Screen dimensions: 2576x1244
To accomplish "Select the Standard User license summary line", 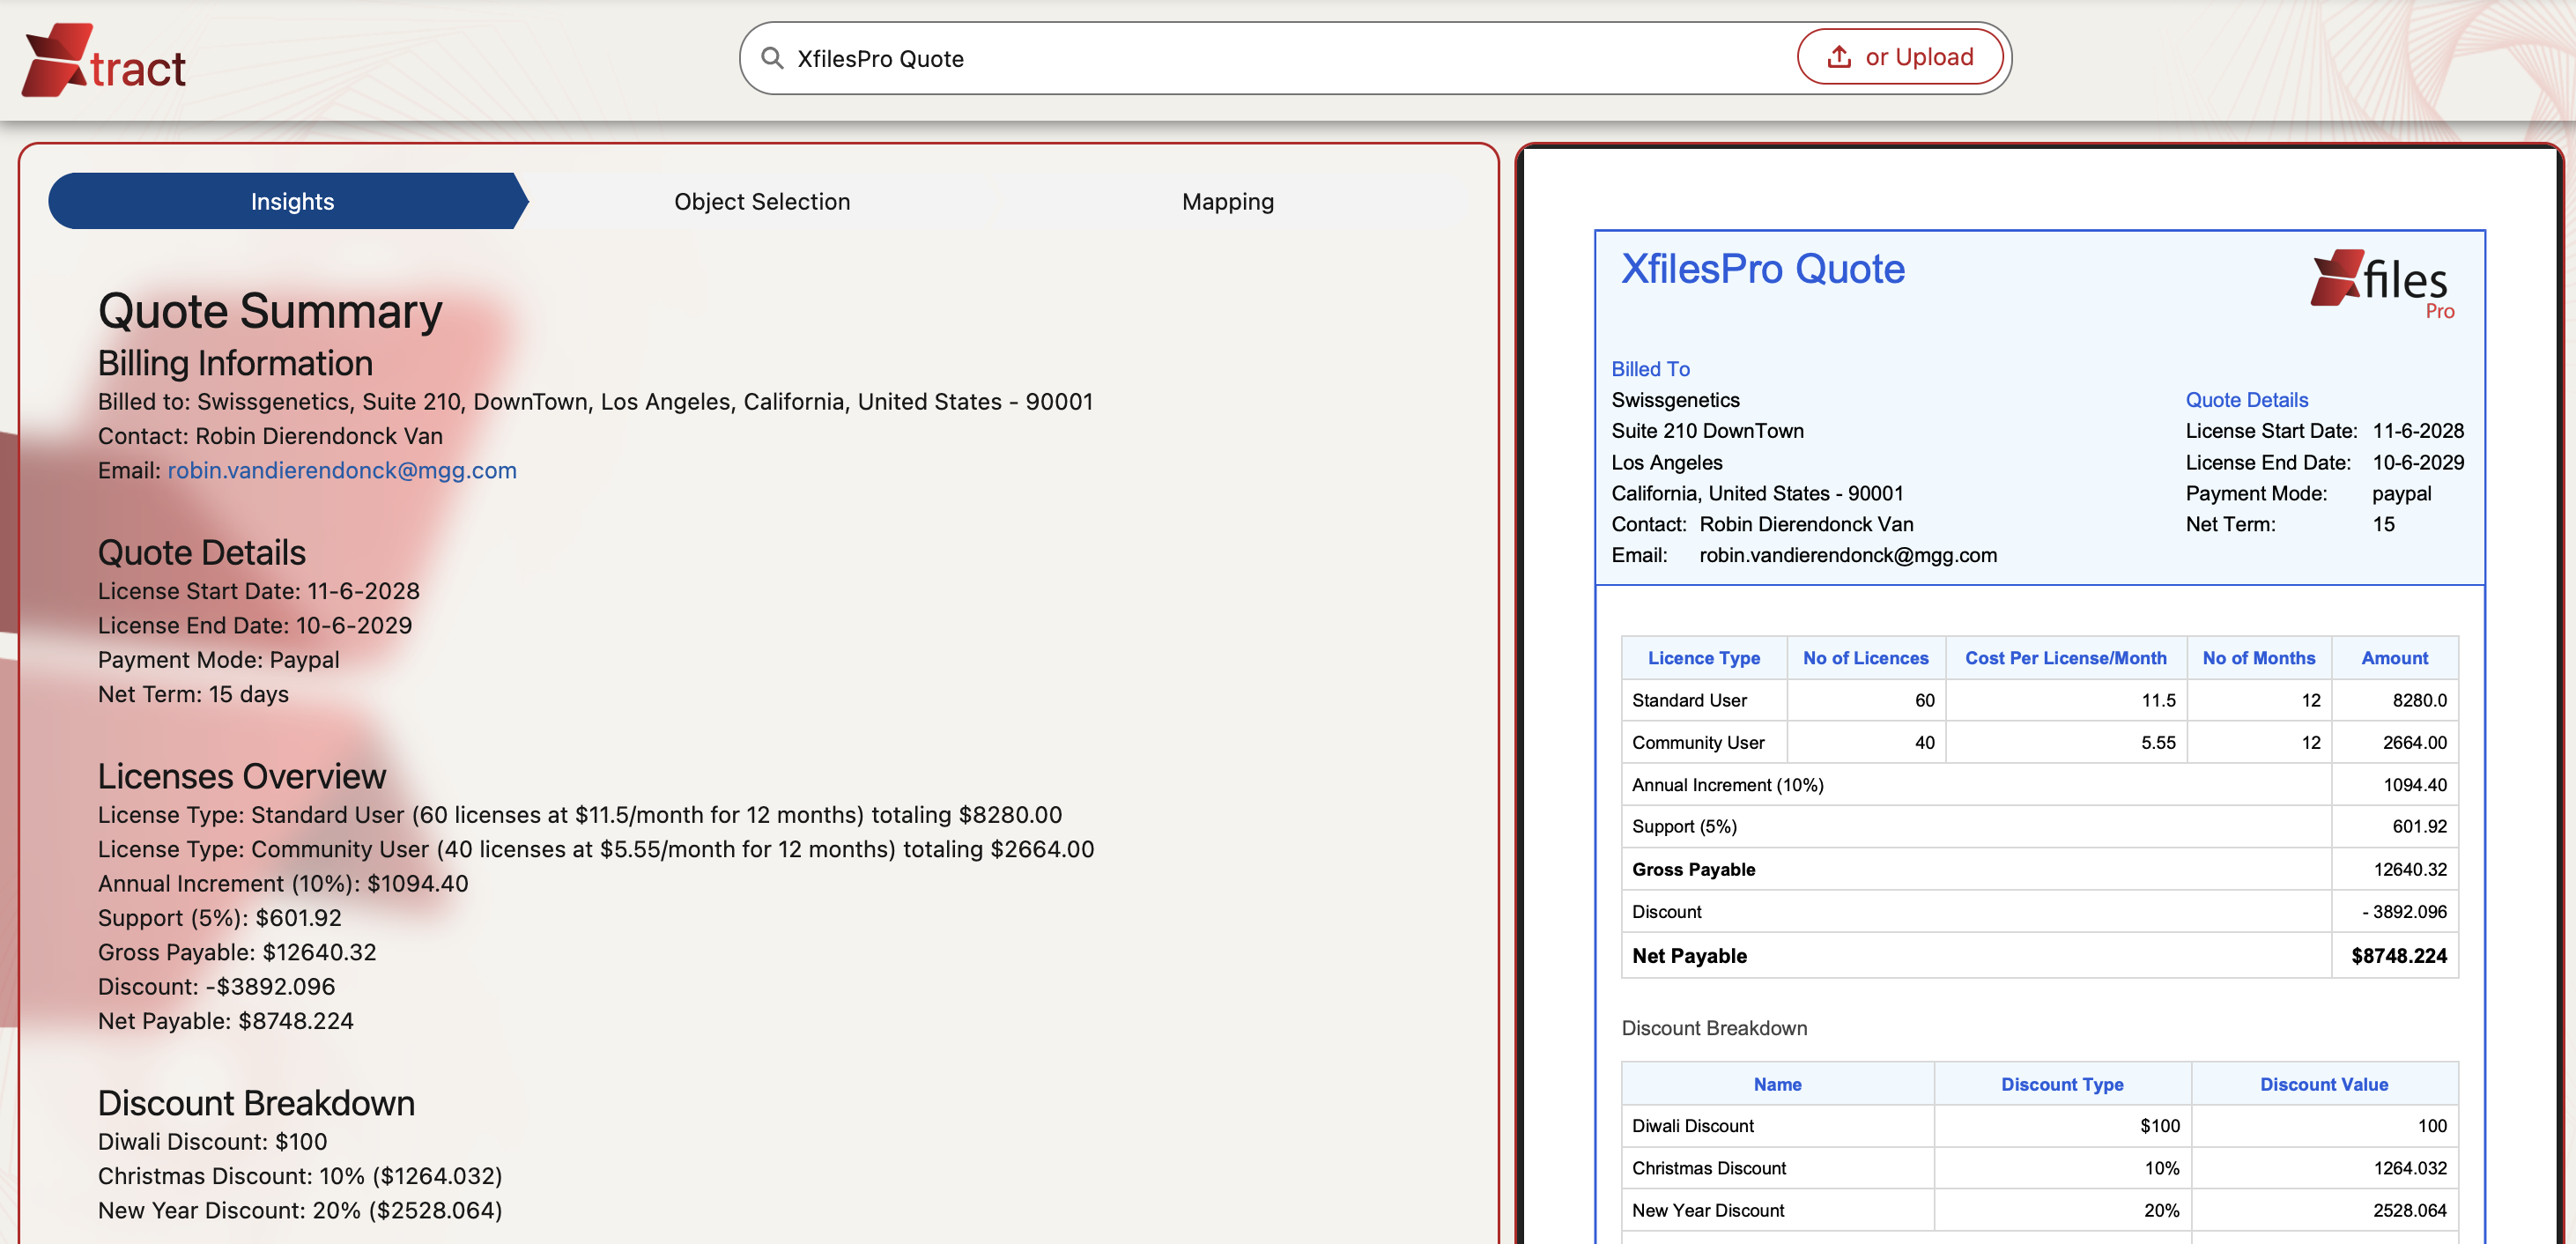I will point(580,815).
